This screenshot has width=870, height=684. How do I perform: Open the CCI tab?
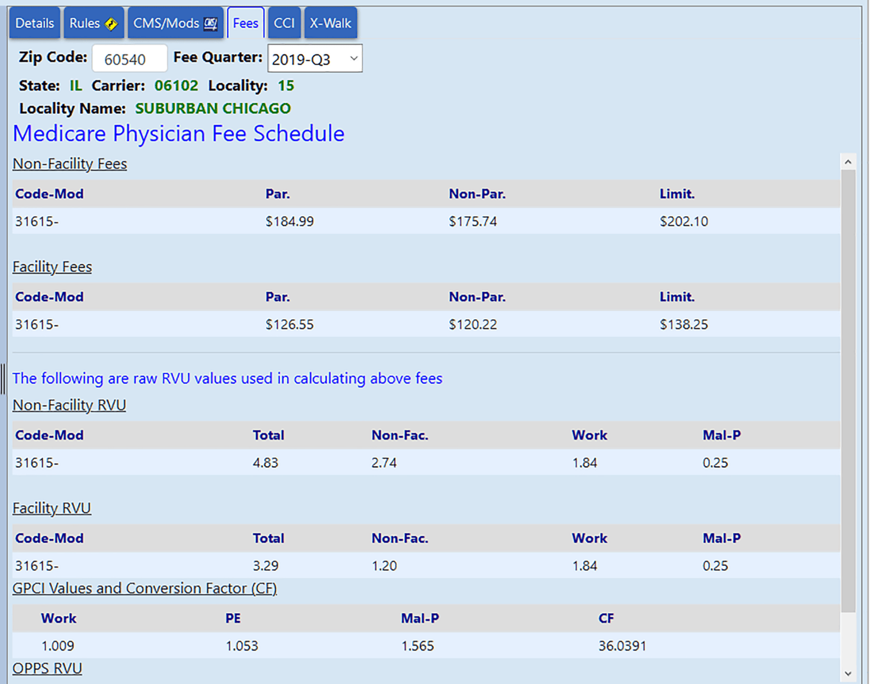pos(284,23)
